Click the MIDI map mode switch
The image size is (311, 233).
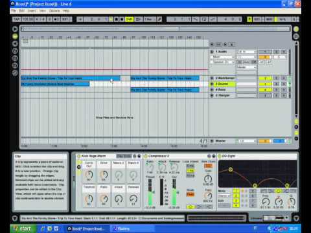pyautogui.click(x=270, y=19)
